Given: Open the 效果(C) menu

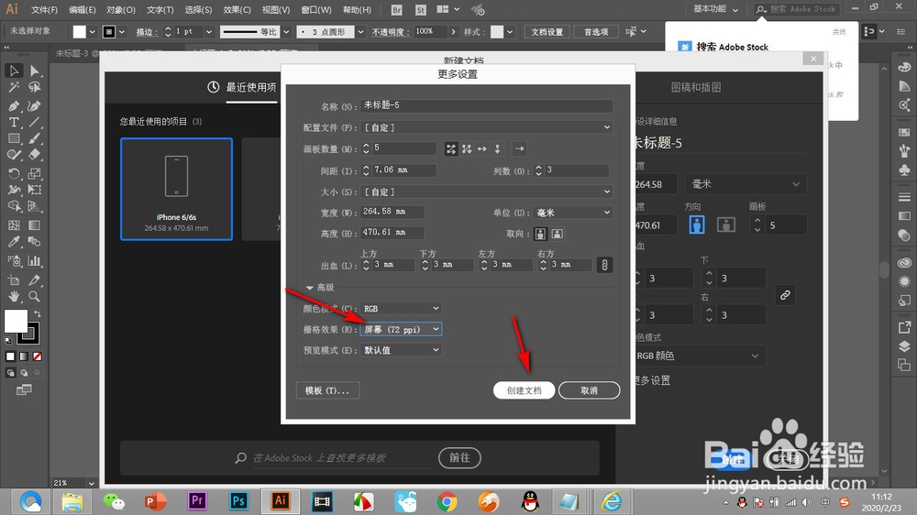Looking at the screenshot, I should click(x=237, y=10).
